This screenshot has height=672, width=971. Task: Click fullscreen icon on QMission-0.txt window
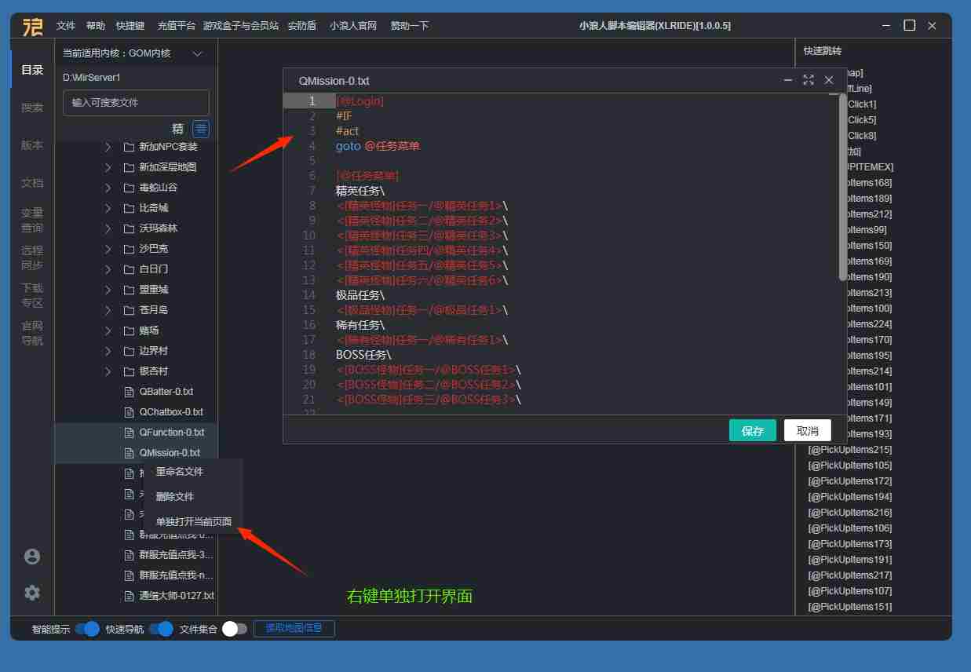(809, 80)
